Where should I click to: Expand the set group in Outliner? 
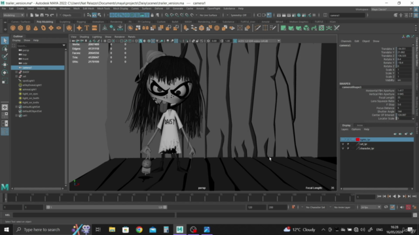click(16, 76)
